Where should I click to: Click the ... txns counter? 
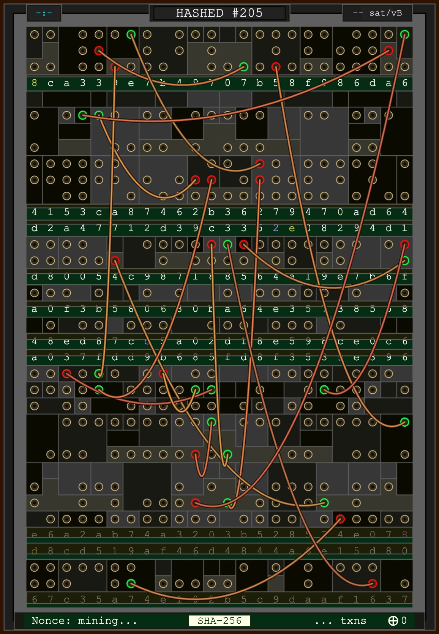(x=340, y=621)
